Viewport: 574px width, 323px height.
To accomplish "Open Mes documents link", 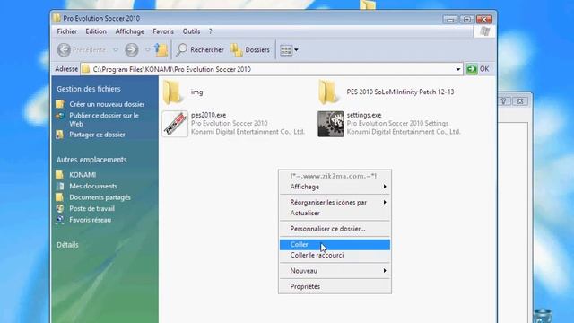I will (x=93, y=186).
